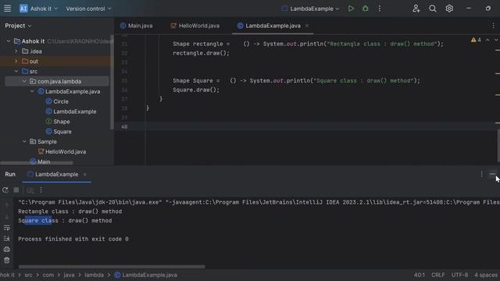Place cursor on empty line 40
Viewport: 500px width, 281px height.
tap(306, 126)
